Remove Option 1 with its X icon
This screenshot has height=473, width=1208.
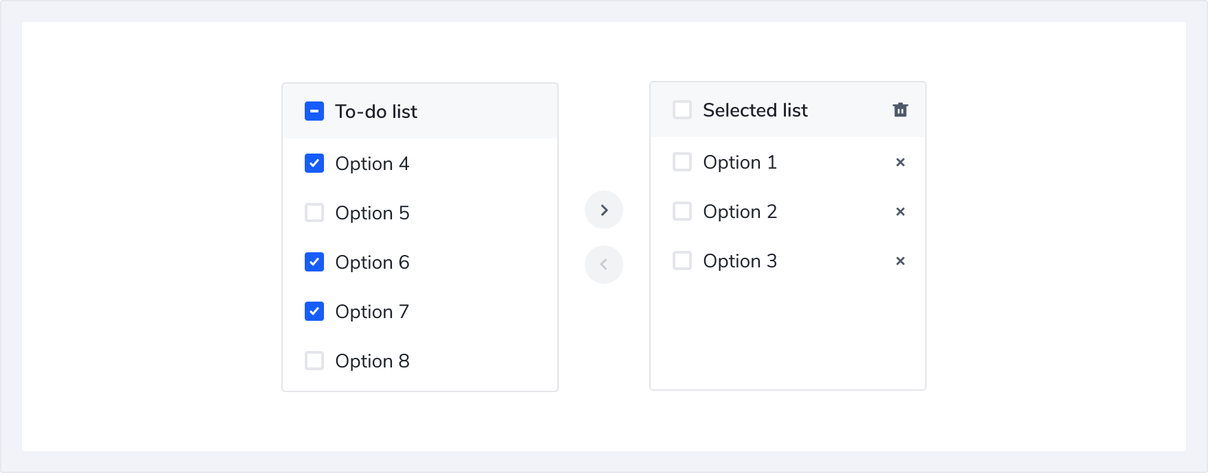900,162
